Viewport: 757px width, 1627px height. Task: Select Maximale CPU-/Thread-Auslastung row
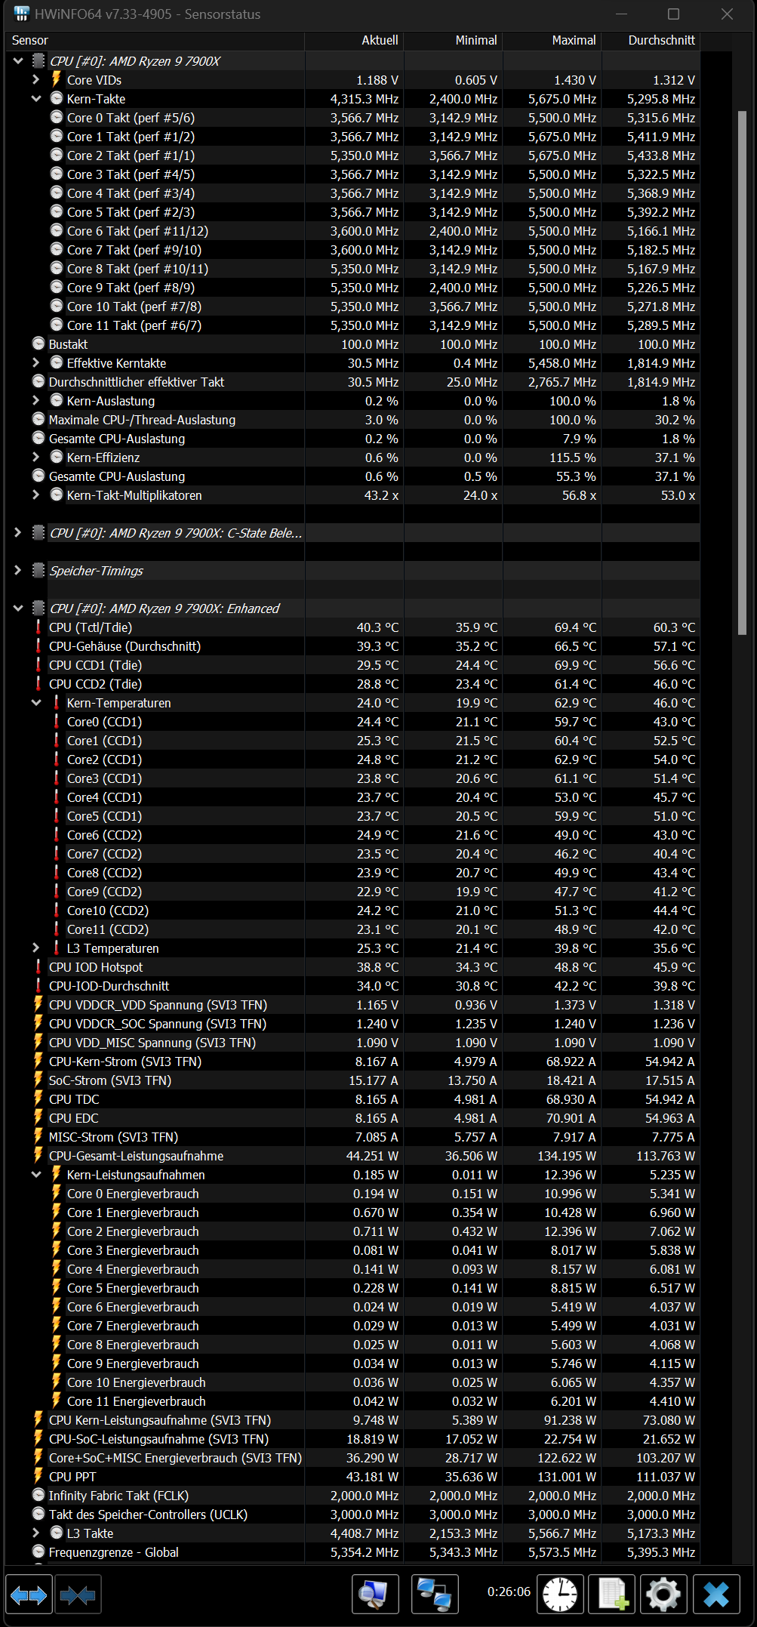tap(352, 419)
